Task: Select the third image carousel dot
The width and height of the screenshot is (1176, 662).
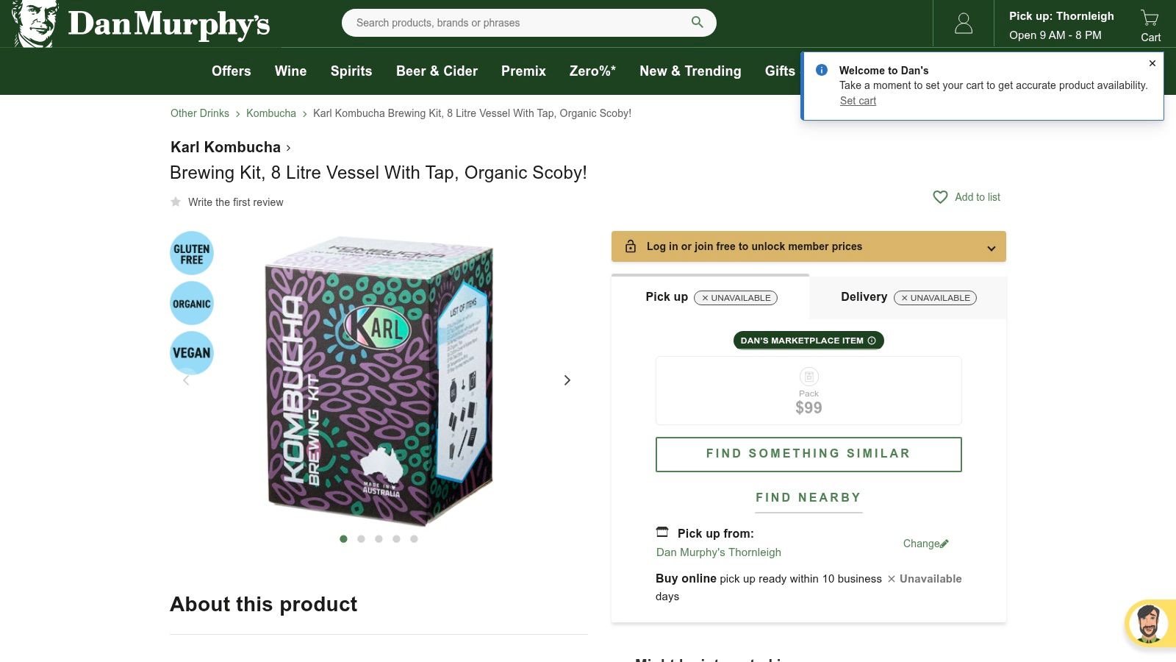Action: 379,539
